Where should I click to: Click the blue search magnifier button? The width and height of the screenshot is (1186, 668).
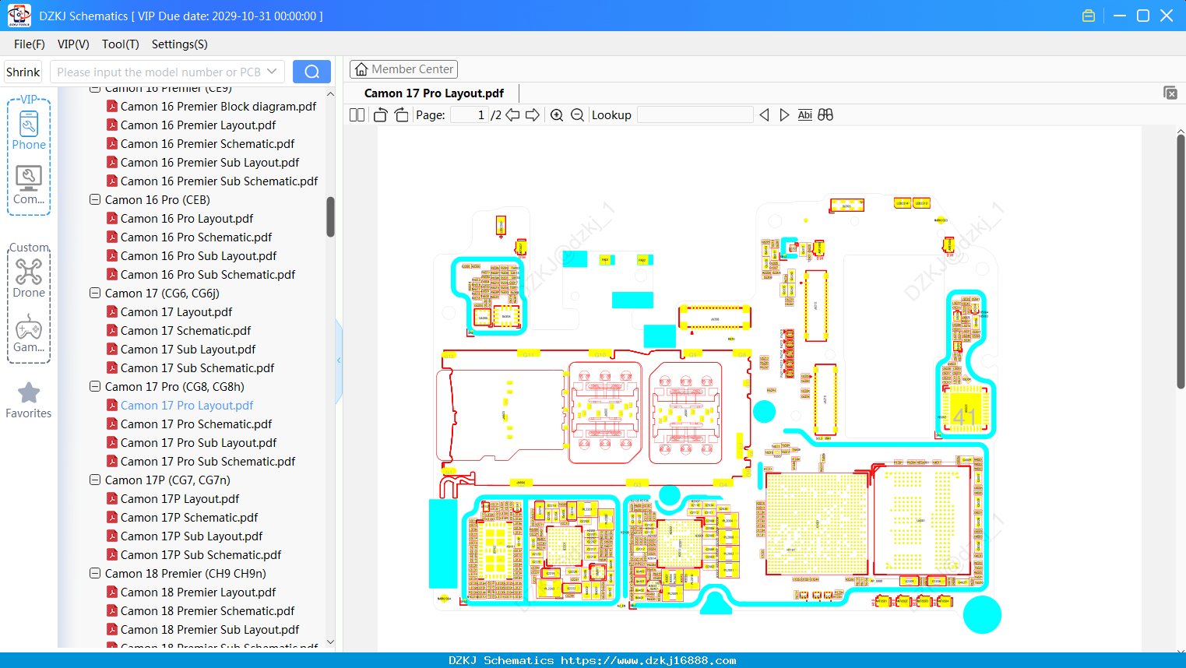pos(311,72)
